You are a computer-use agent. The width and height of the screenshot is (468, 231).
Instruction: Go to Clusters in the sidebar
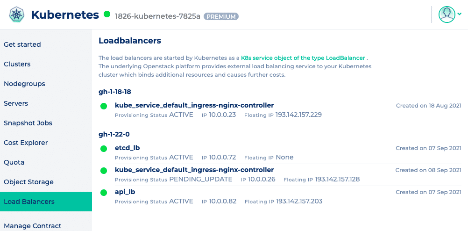pos(17,64)
